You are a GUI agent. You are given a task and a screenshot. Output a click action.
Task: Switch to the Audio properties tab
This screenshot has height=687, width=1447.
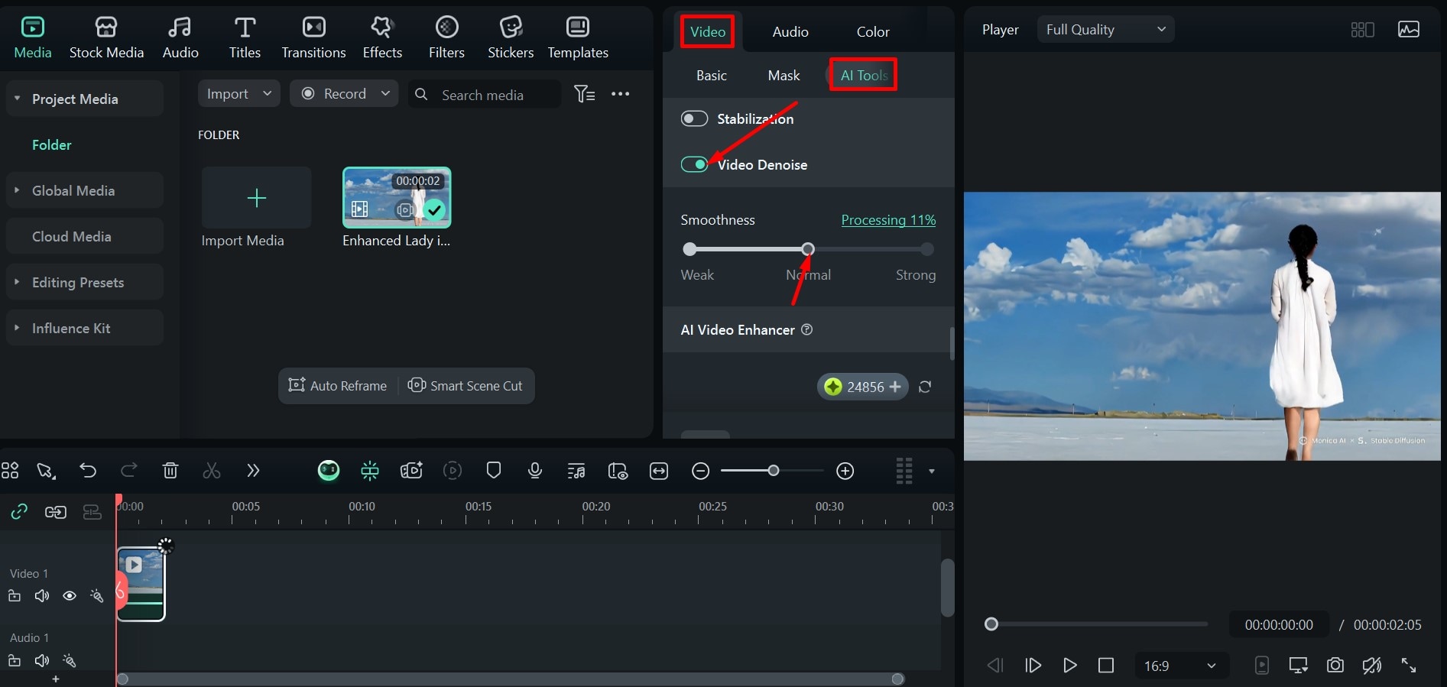click(x=790, y=31)
